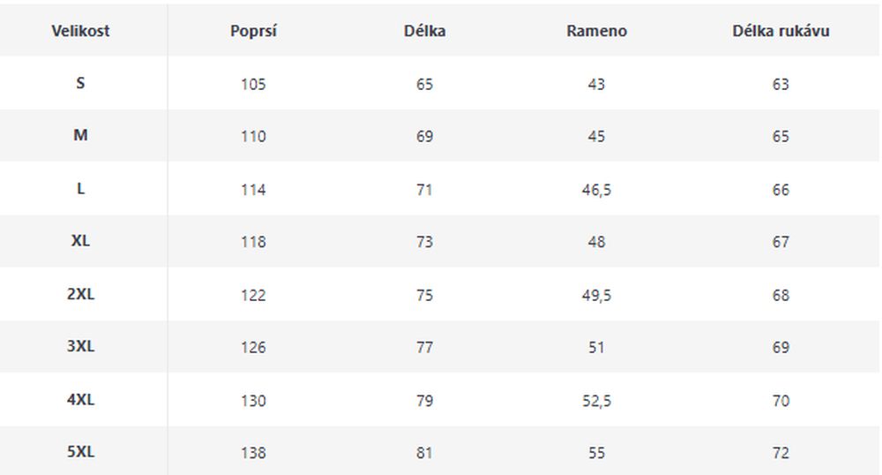Click the Rameno value 46,5
The image size is (882, 475).
click(596, 190)
